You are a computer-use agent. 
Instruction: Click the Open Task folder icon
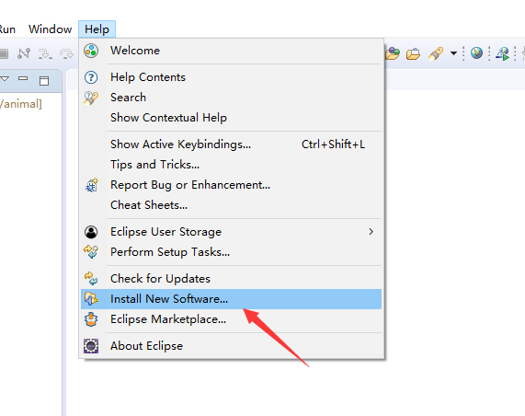click(x=413, y=53)
